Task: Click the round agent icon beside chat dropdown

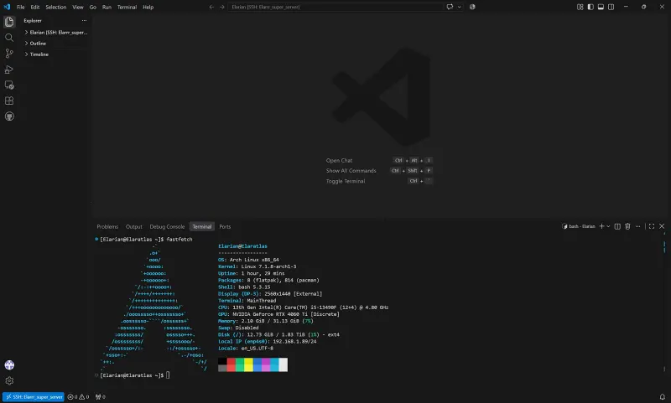Action: tap(472, 7)
